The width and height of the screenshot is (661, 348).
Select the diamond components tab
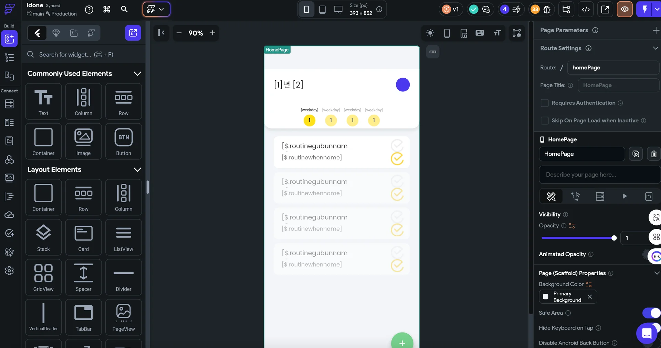tap(56, 33)
